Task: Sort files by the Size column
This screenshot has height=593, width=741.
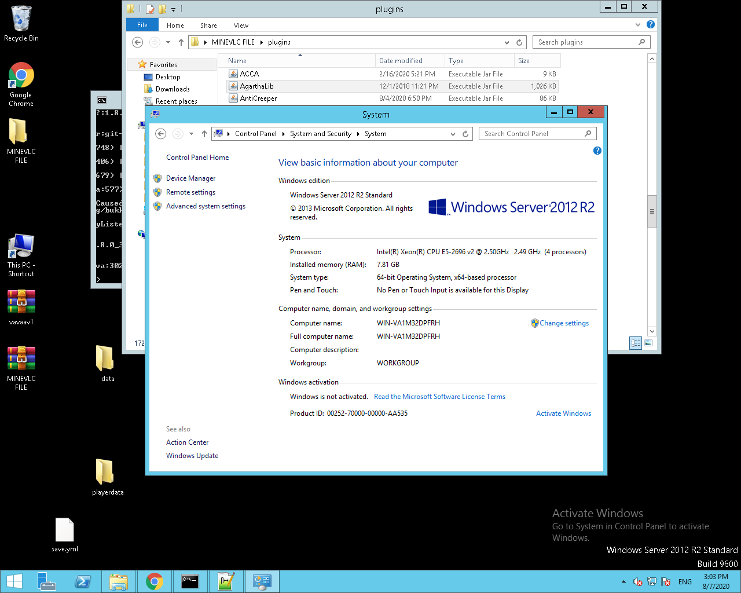Action: [x=537, y=61]
